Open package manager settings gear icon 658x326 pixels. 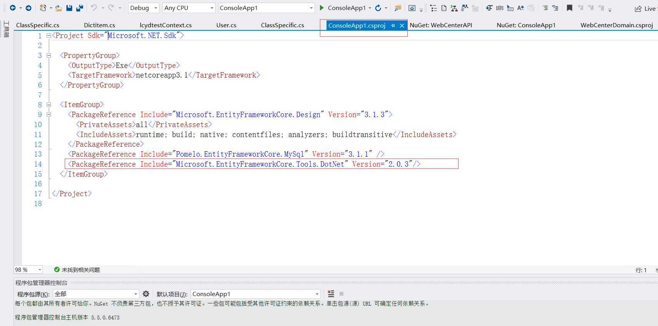[x=146, y=294]
